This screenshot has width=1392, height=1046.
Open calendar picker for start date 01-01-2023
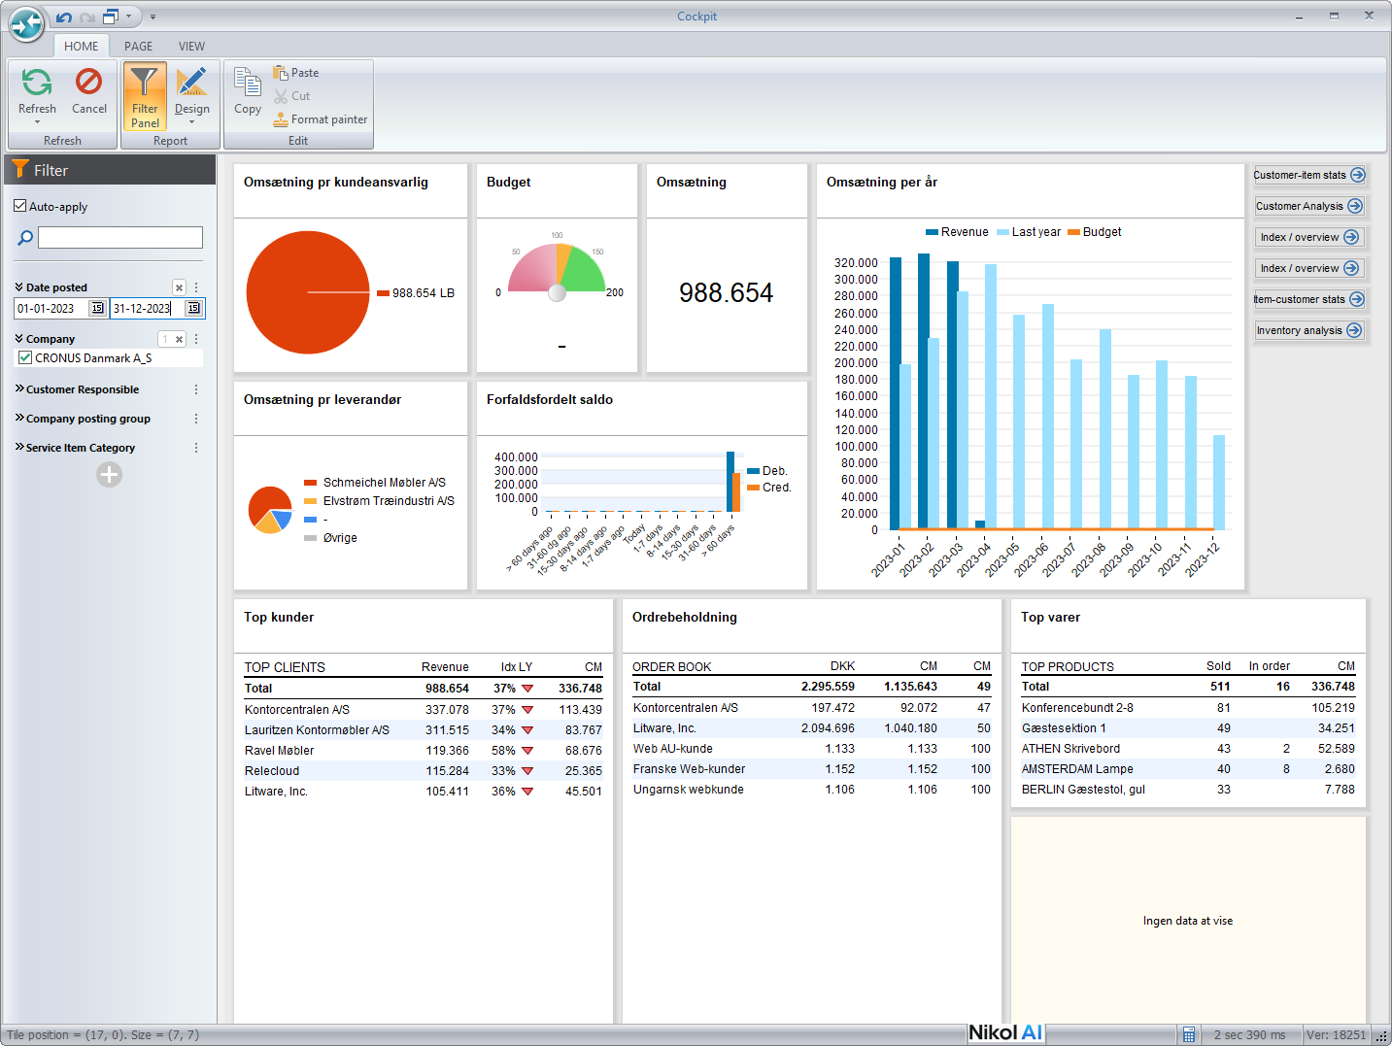(97, 308)
